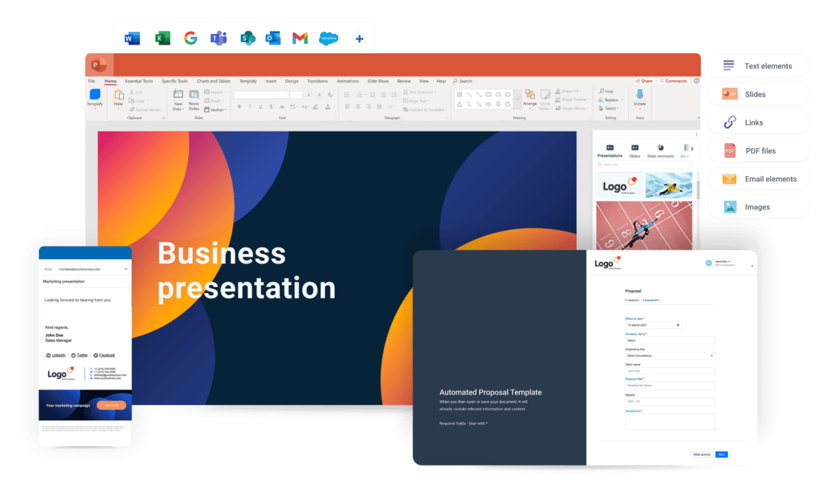The width and height of the screenshot is (835, 501).
Task: Click the Templafy pane vertical scrollbar
Action: [698, 191]
